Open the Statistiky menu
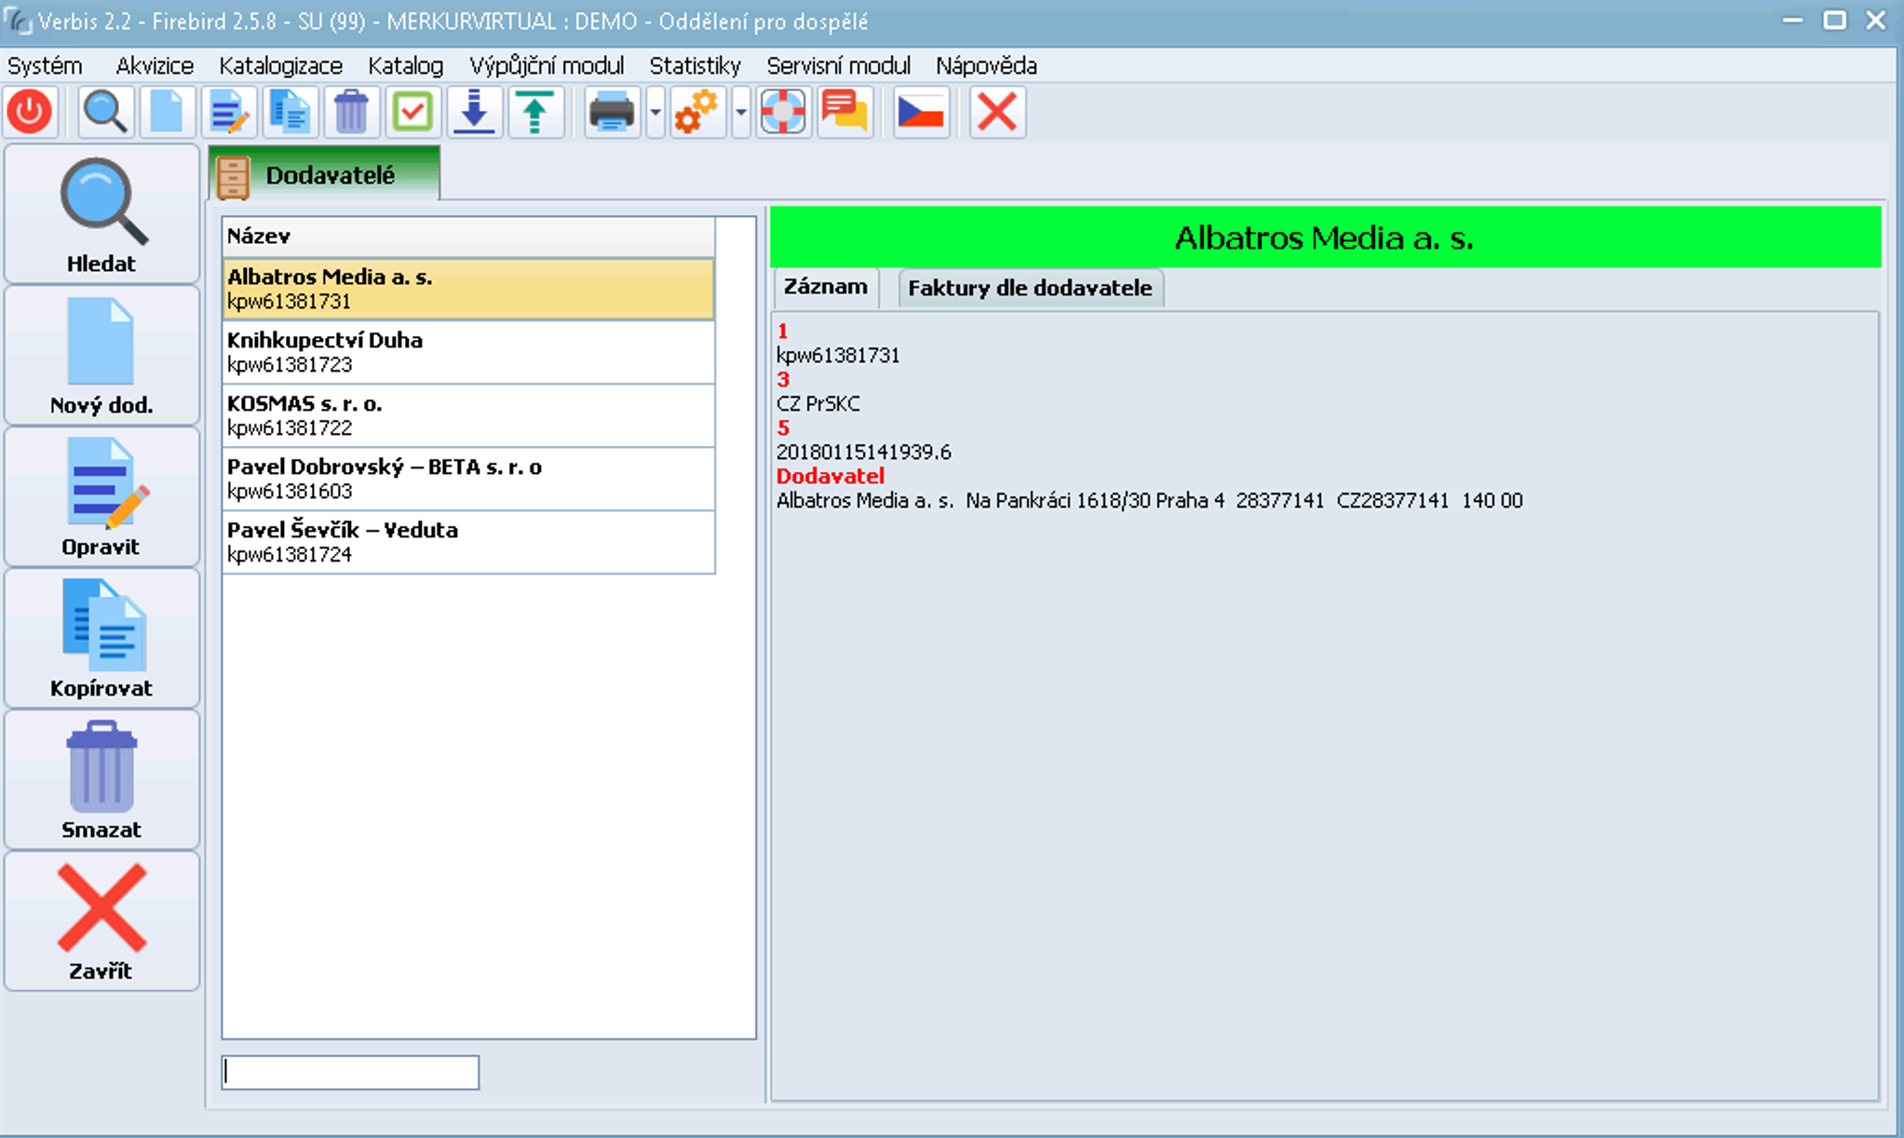This screenshot has height=1138, width=1904. click(695, 66)
